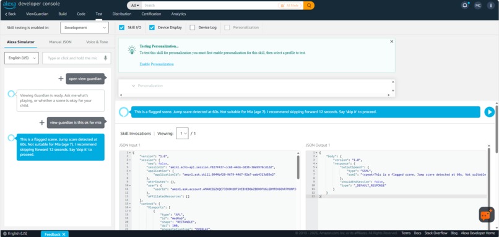Switch to the Manual JSON tab
This screenshot has height=237, width=499.
point(60,42)
